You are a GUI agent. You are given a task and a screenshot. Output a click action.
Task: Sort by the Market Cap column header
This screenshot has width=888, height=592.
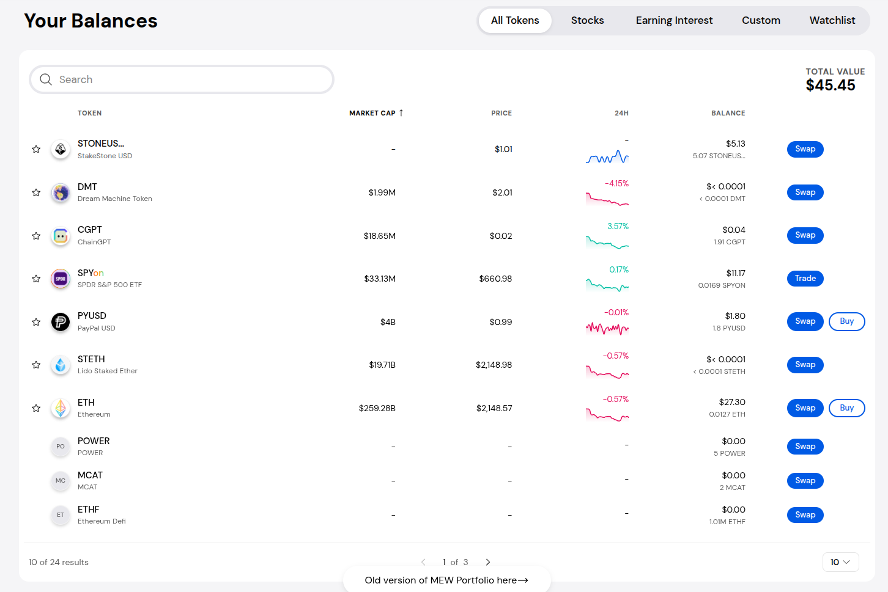pos(372,113)
